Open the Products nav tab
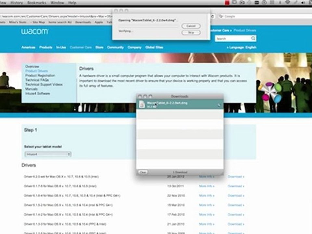Viewport: 312px width, 234px height. 46,47
